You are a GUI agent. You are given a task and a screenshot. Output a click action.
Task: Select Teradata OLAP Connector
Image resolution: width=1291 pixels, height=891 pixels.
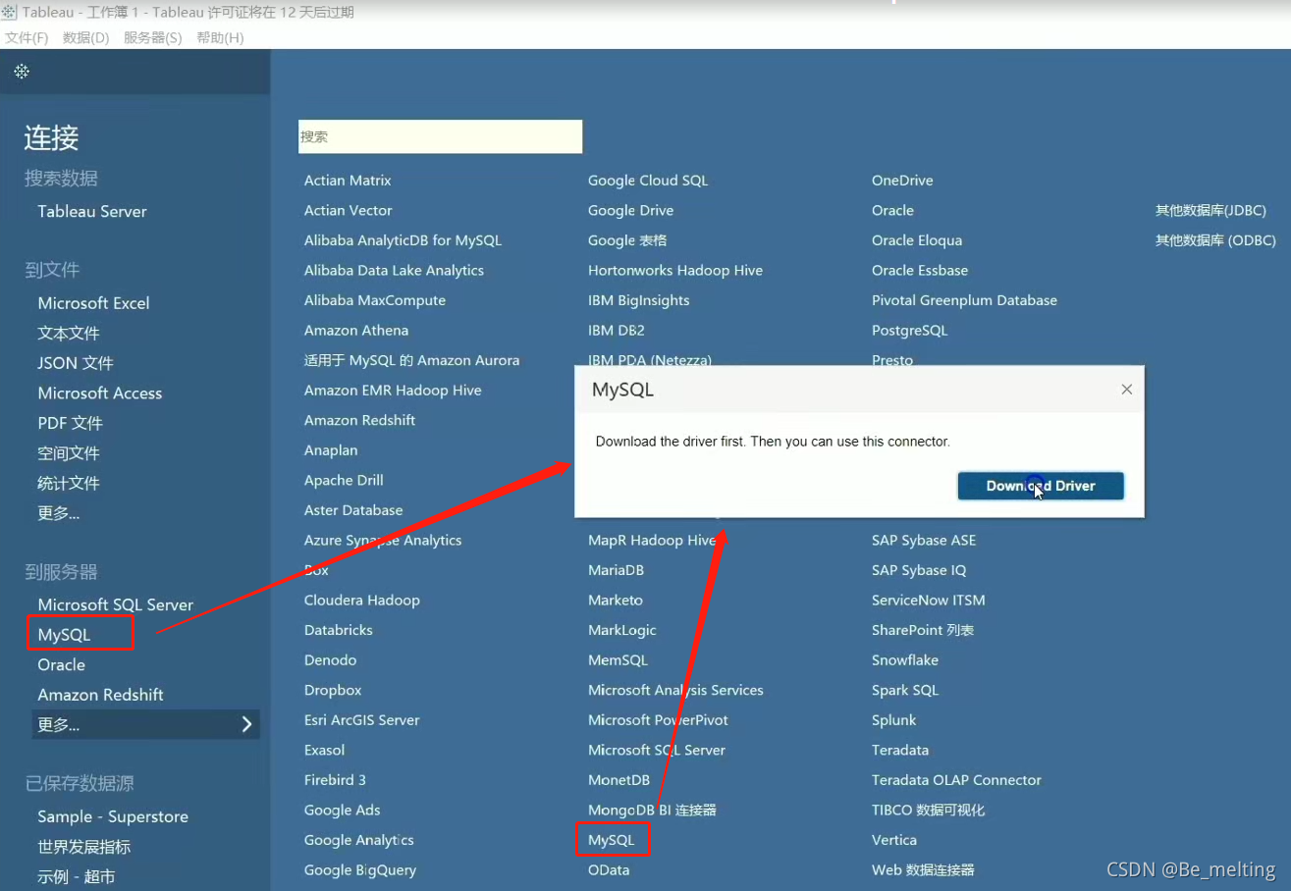coord(957,780)
